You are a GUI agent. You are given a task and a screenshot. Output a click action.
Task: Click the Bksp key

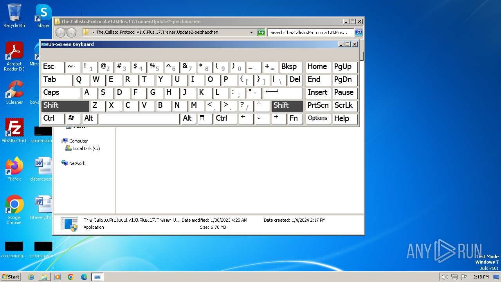click(291, 67)
